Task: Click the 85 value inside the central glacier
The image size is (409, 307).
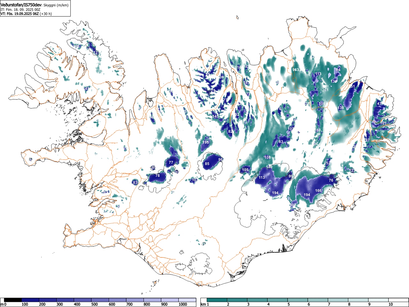Action: click(x=207, y=164)
